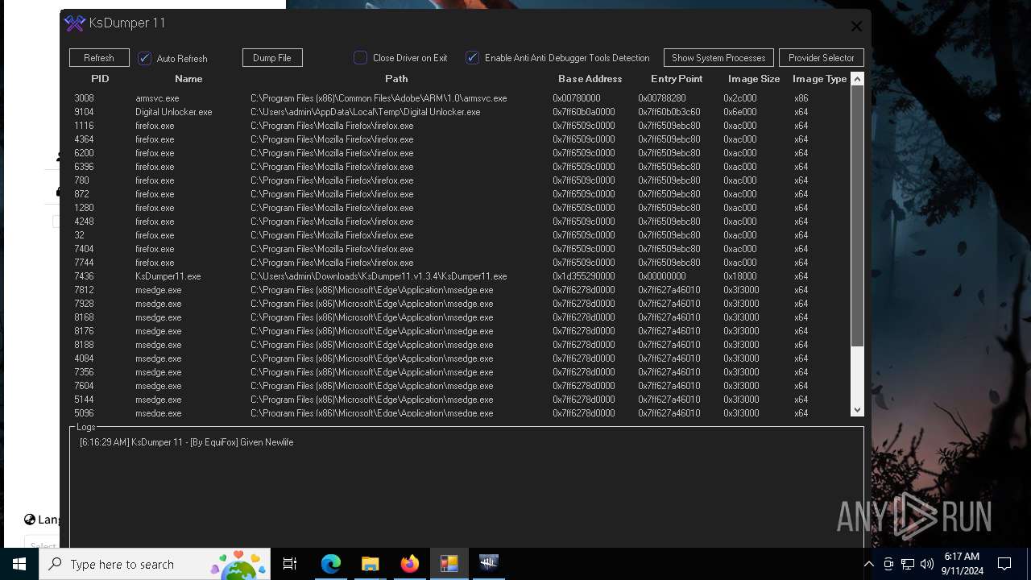Image resolution: width=1031 pixels, height=580 pixels.
Task: Select firefox.exe with PID 4364
Action: [x=459, y=139]
